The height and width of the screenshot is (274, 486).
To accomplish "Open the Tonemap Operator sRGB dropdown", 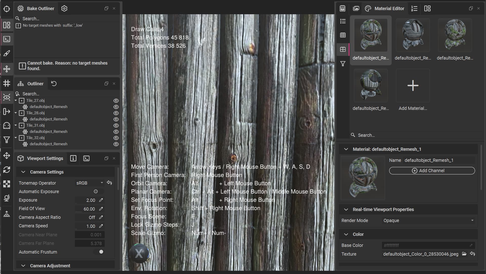I will click(x=90, y=183).
